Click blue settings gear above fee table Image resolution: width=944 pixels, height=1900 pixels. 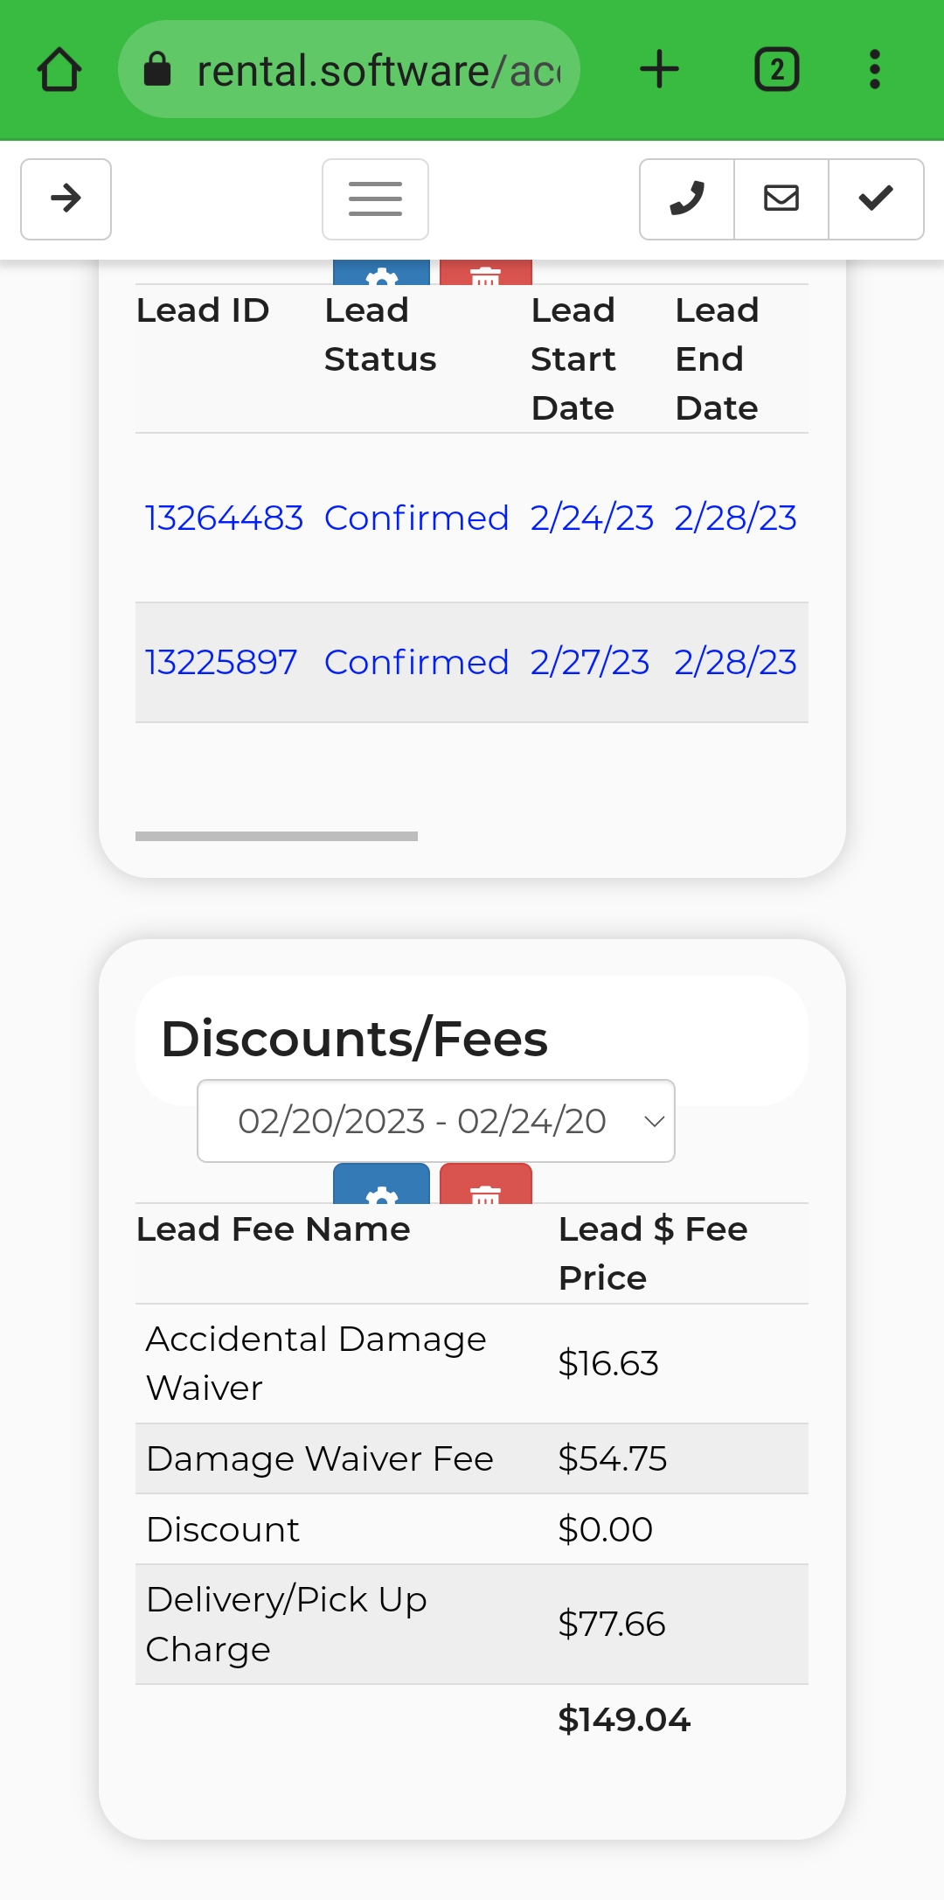[381, 1186]
